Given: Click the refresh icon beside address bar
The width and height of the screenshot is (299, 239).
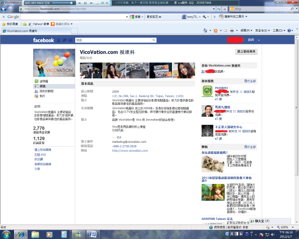Looking at the screenshot, I should coord(219,9).
